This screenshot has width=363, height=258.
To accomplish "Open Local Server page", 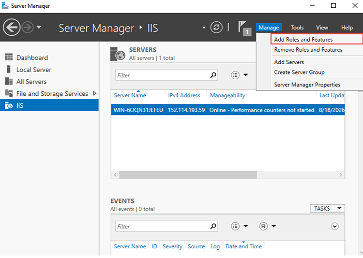I will (34, 70).
